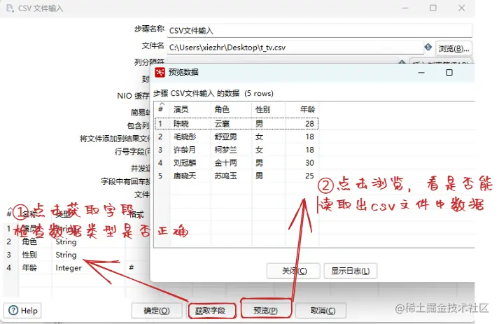This screenshot has height=324, width=499.
Task: Click the 年龄 column header in the preview
Action: click(302, 109)
